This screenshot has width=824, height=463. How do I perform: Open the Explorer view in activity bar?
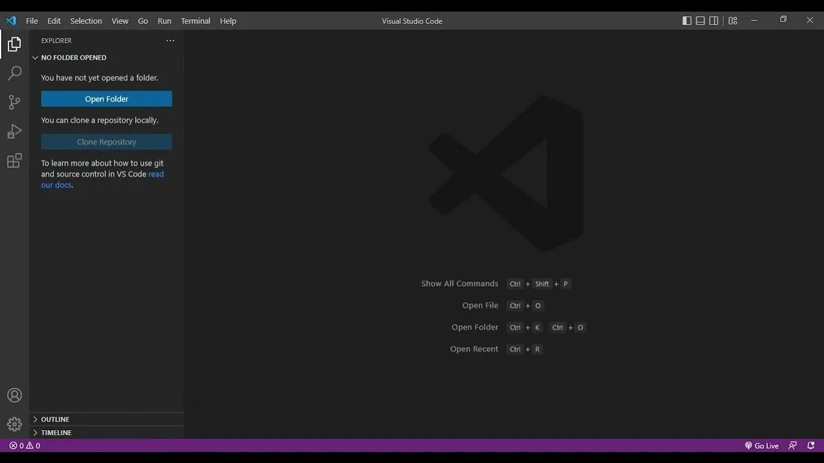coord(14,44)
